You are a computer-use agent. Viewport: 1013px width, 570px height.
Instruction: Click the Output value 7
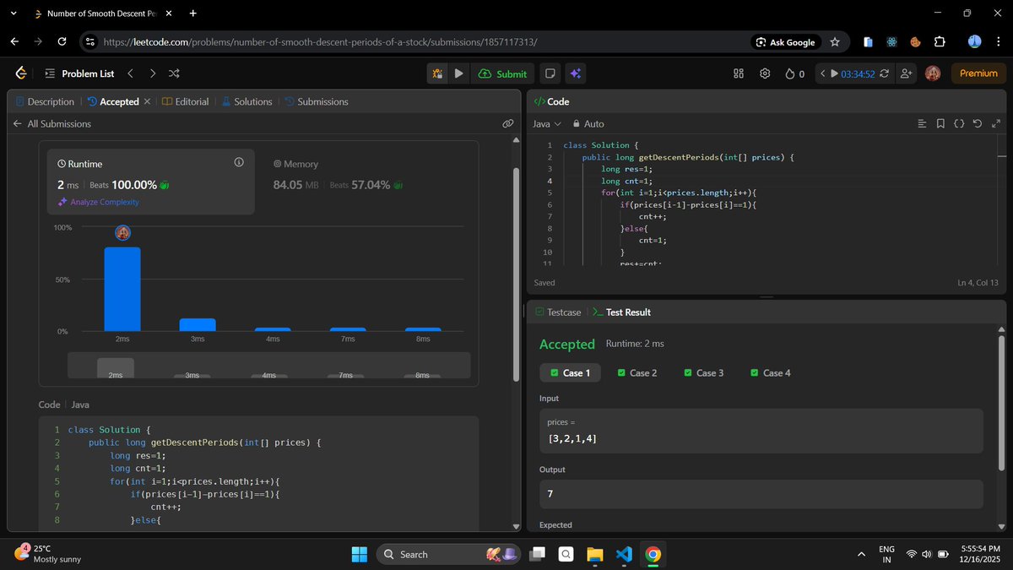point(550,493)
